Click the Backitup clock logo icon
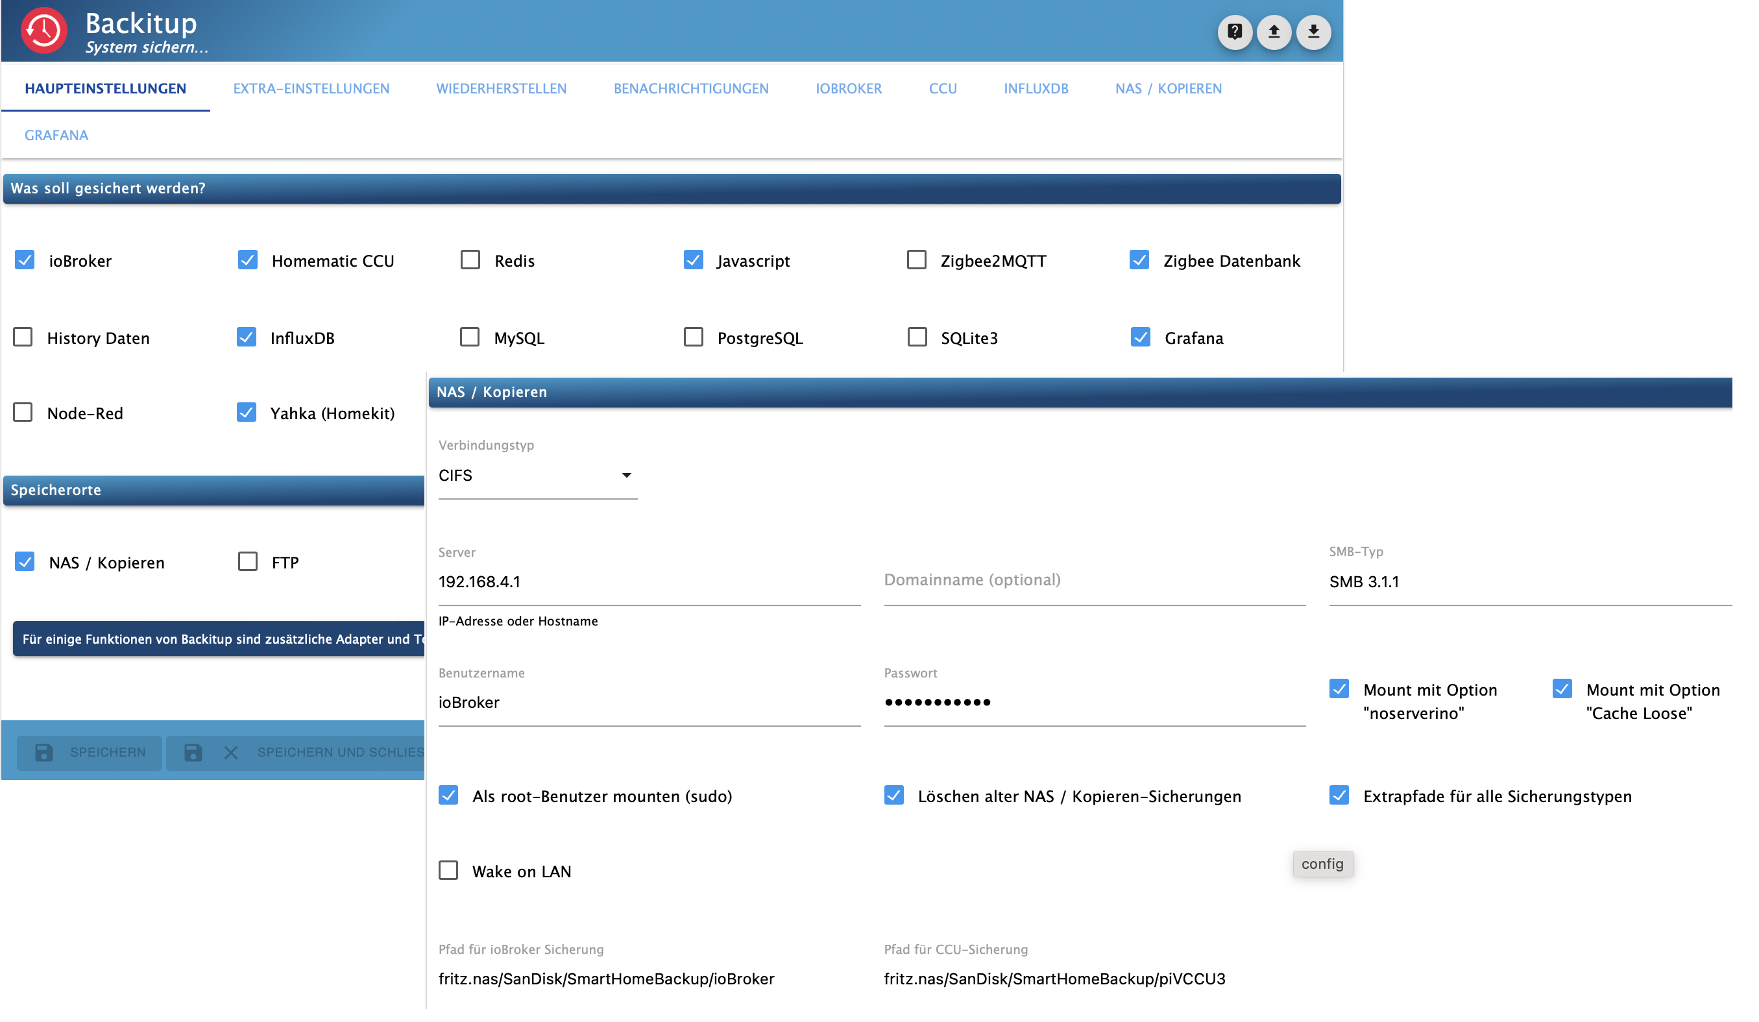 pyautogui.click(x=44, y=31)
